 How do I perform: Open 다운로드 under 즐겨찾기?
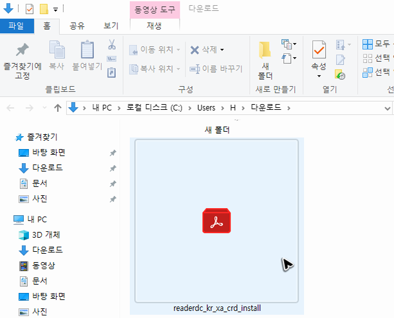point(41,168)
